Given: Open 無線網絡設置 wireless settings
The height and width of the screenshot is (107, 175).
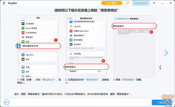Looking at the screenshot, I should (141, 3).
